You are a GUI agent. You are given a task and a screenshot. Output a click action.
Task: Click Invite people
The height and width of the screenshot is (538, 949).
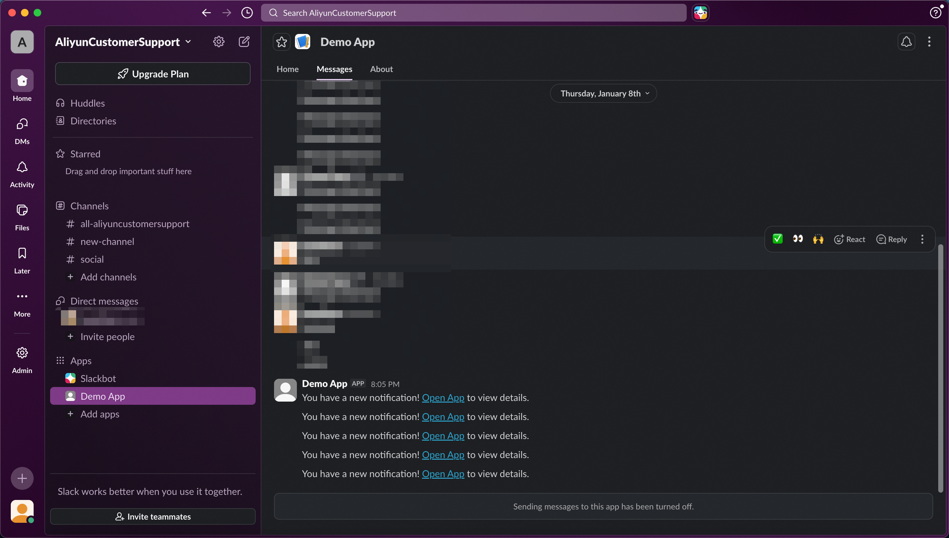[153, 336]
